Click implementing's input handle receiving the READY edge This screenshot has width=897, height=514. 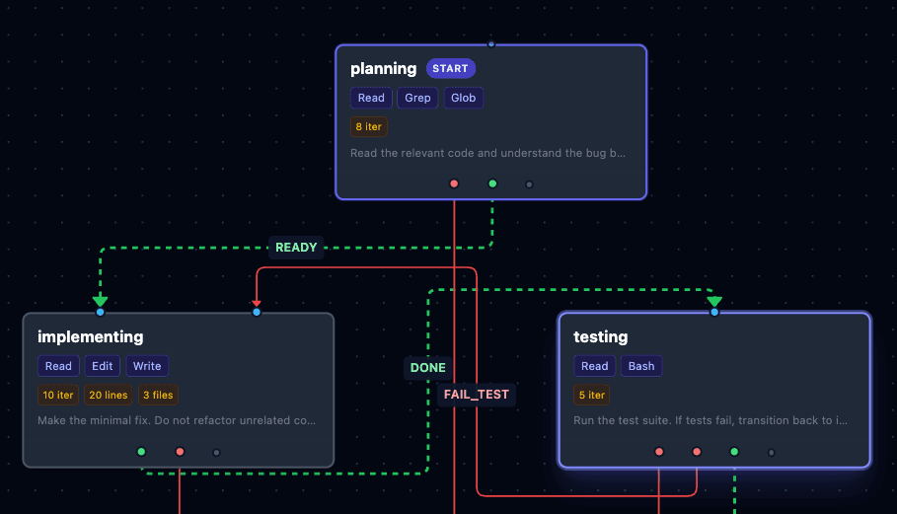(100, 312)
